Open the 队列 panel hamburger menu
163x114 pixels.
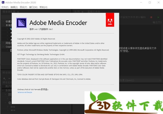click(82, 12)
